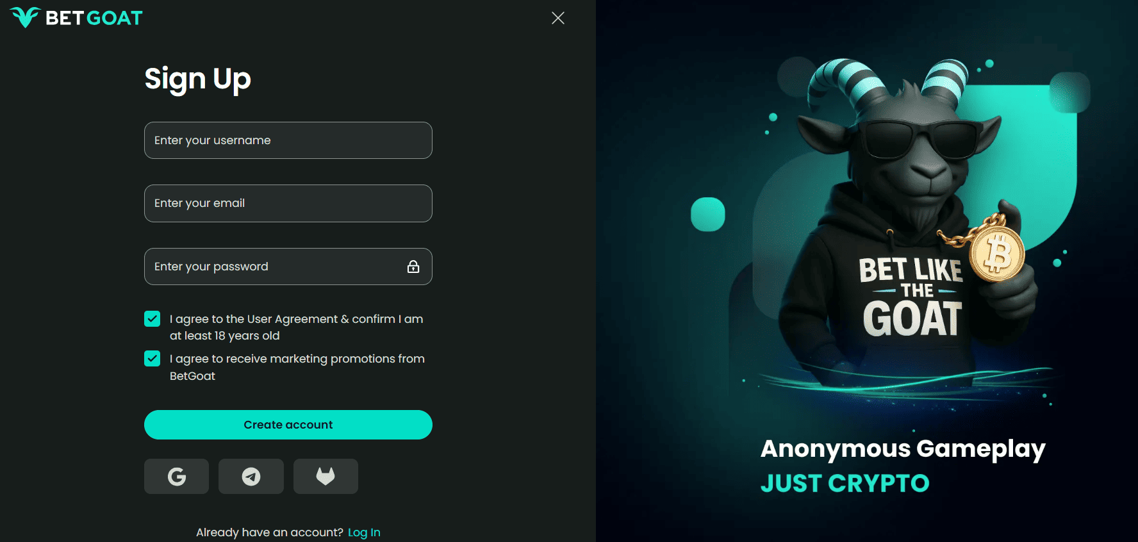Click the 'JUST CRYPTO' banner text
1138x542 pixels.
click(845, 483)
